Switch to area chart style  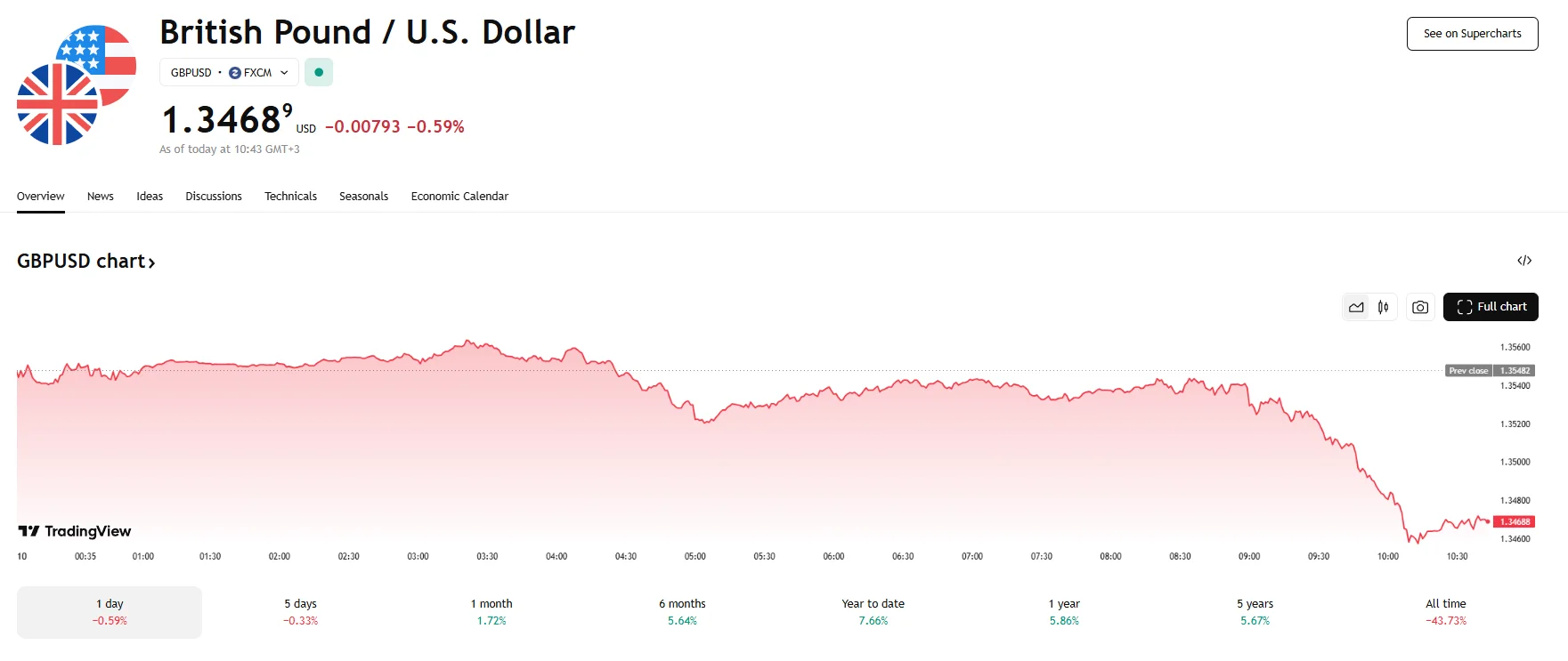coord(1356,307)
